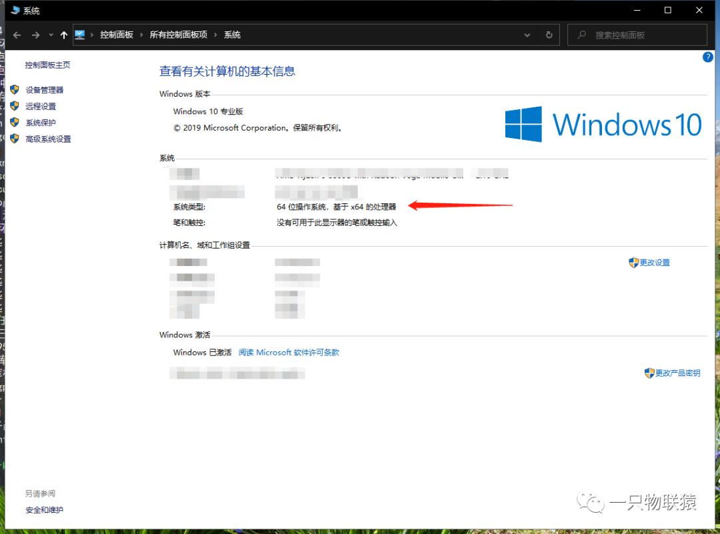Screen dimensions: 720x534
Task: Click 64 位操作系统 system type value
Action: (x=336, y=207)
